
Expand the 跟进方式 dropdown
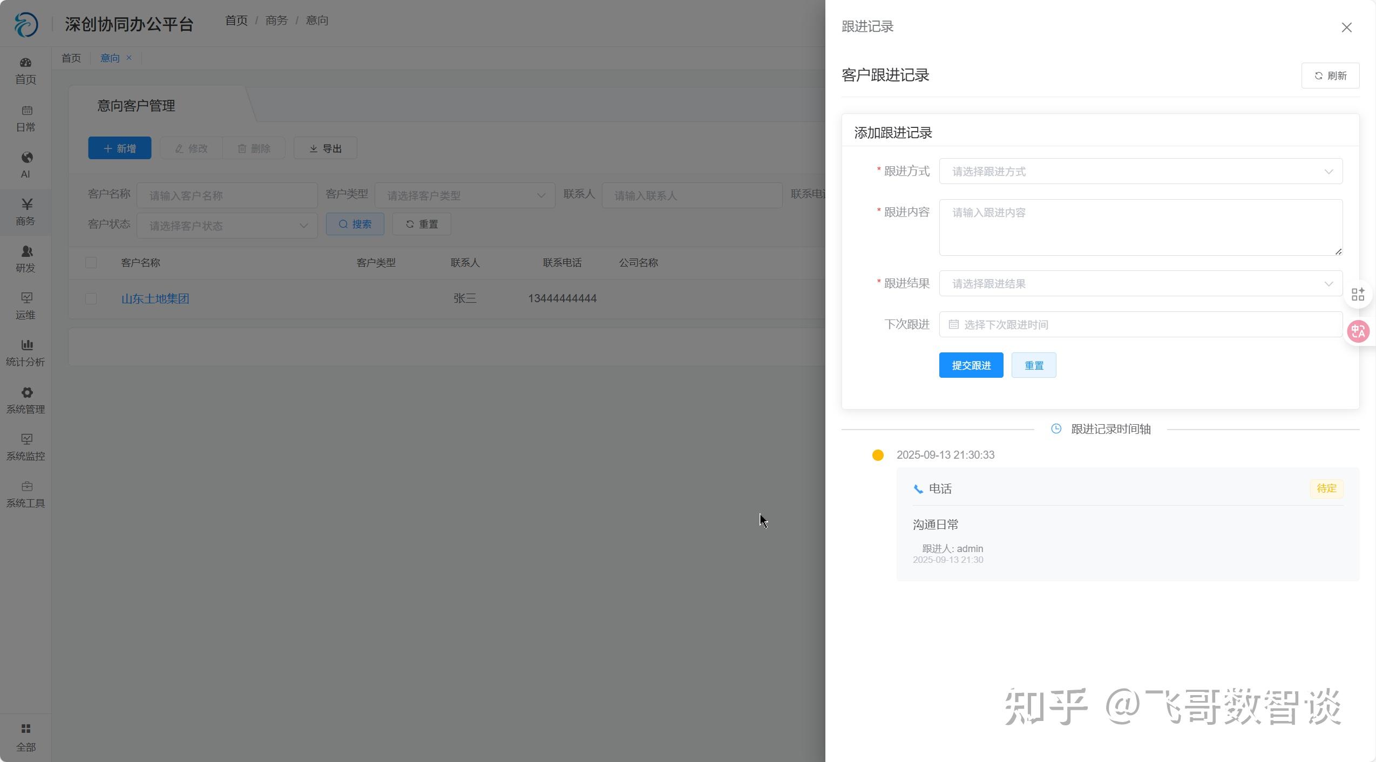[x=1140, y=171]
